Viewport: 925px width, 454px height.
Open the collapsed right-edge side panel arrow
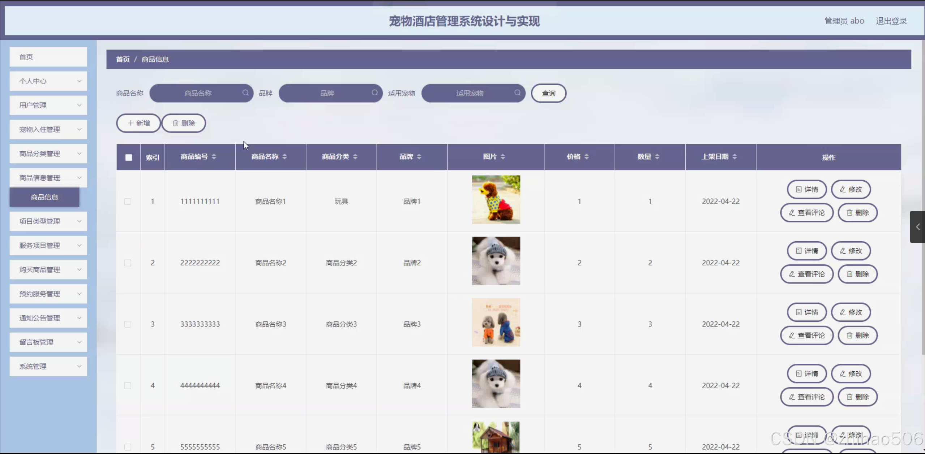tap(917, 227)
